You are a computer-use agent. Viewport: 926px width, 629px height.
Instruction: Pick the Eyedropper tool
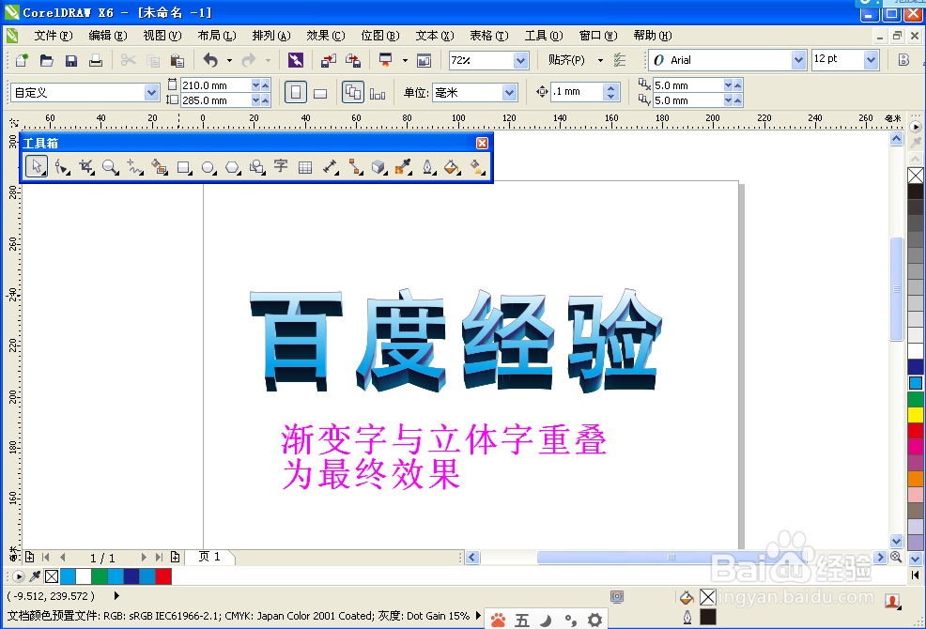pos(404,166)
